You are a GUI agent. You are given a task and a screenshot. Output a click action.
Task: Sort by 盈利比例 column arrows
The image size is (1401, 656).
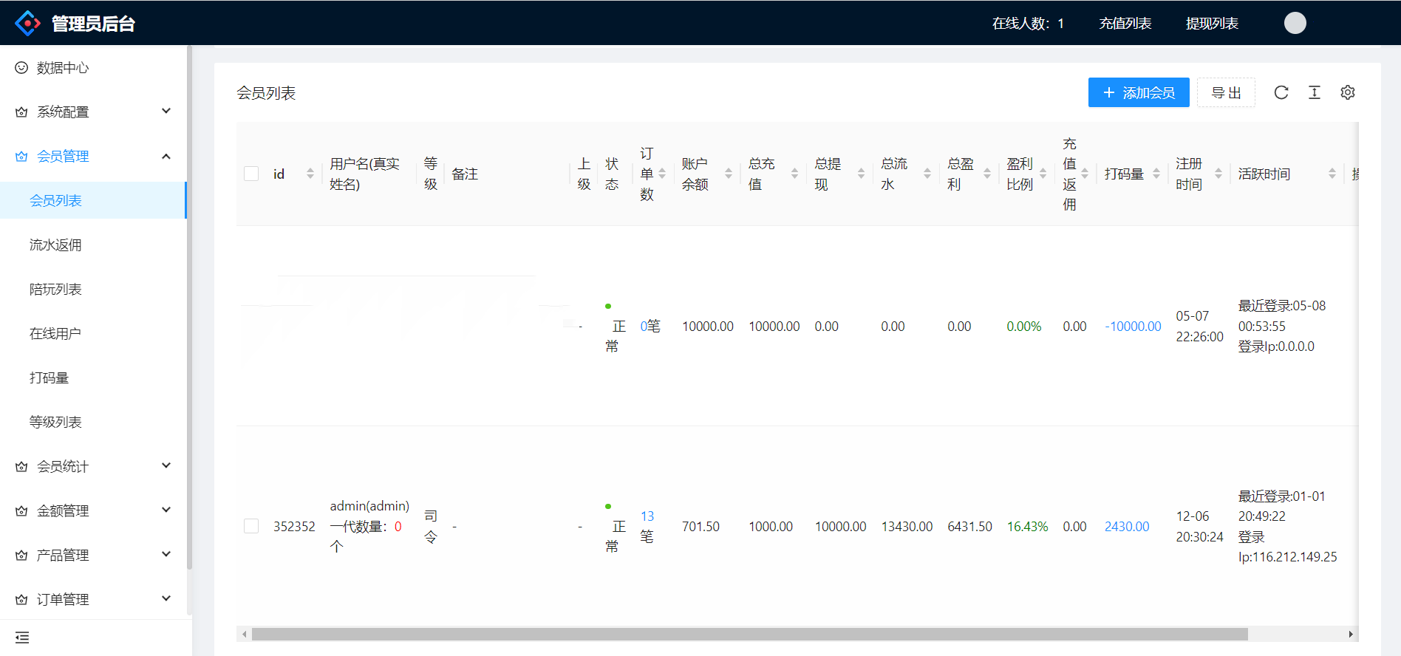(x=1043, y=174)
